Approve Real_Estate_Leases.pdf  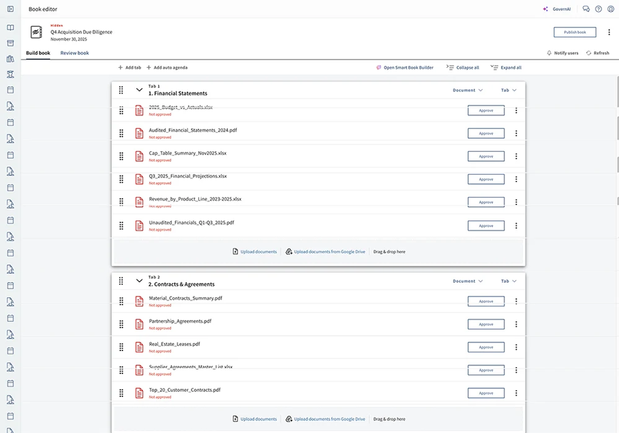(486, 347)
